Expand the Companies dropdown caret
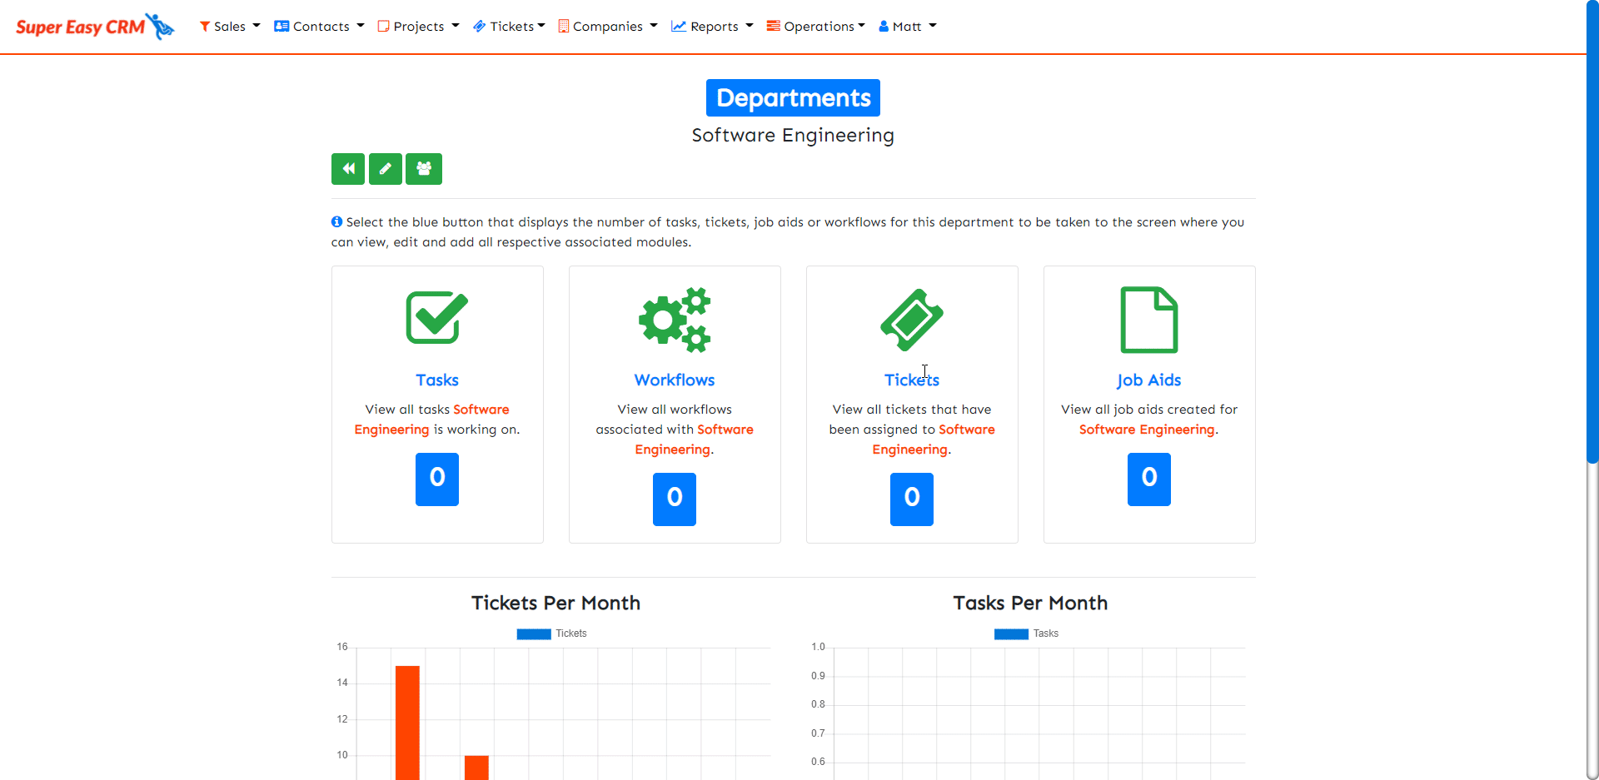 (654, 26)
